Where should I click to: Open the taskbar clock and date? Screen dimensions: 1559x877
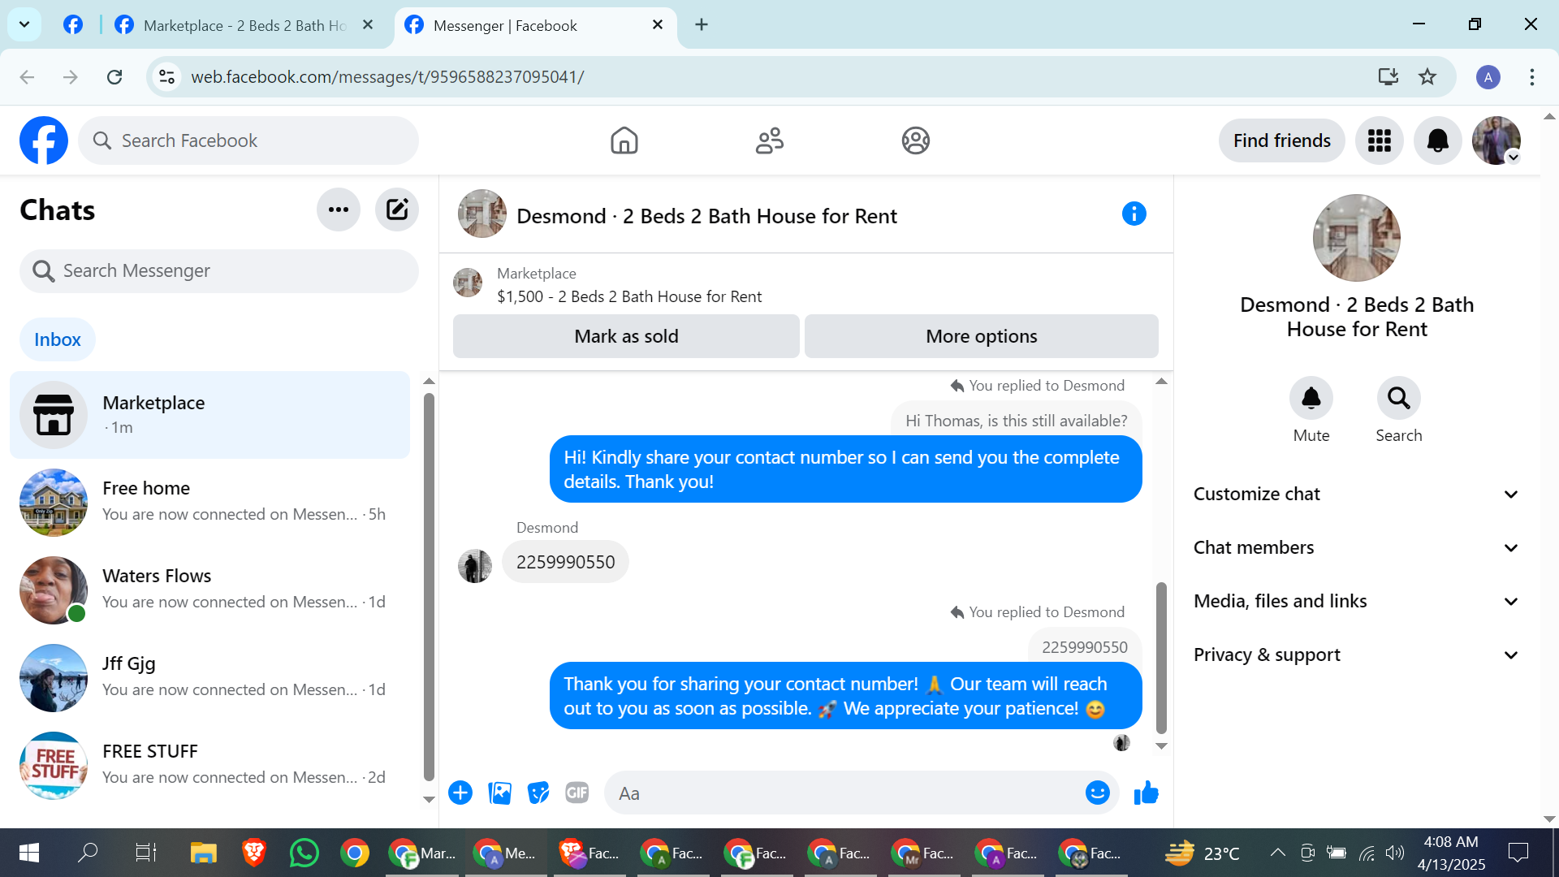(x=1451, y=853)
